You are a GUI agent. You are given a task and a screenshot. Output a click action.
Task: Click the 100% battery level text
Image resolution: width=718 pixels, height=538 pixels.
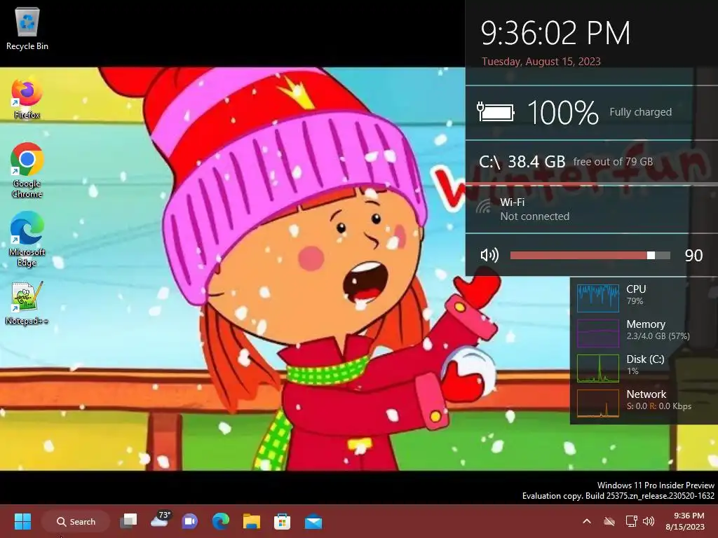click(x=563, y=113)
